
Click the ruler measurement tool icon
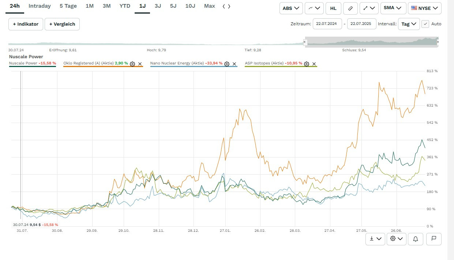tap(350, 8)
